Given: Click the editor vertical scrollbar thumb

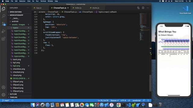Looking at the screenshot, I should coord(150,83).
